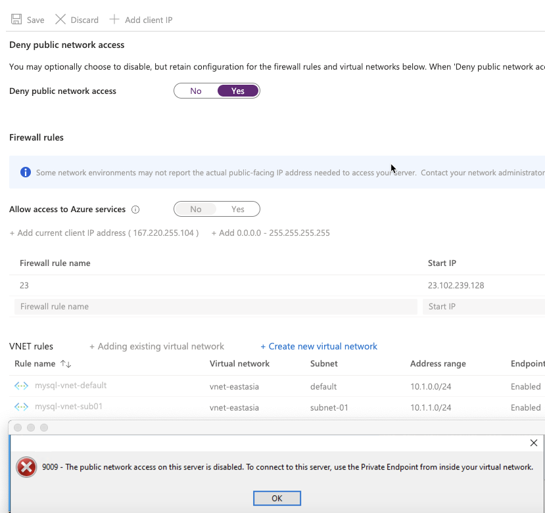Viewport: 545px width, 513px height.
Task: Click the Start IP column header
Action: click(442, 263)
